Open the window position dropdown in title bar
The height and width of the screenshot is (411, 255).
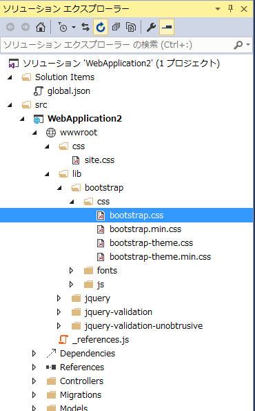pos(218,9)
